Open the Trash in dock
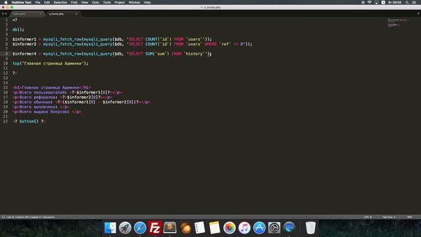 coord(310,228)
